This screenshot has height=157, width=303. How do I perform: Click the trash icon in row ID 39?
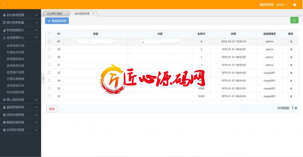(x=291, y=49)
